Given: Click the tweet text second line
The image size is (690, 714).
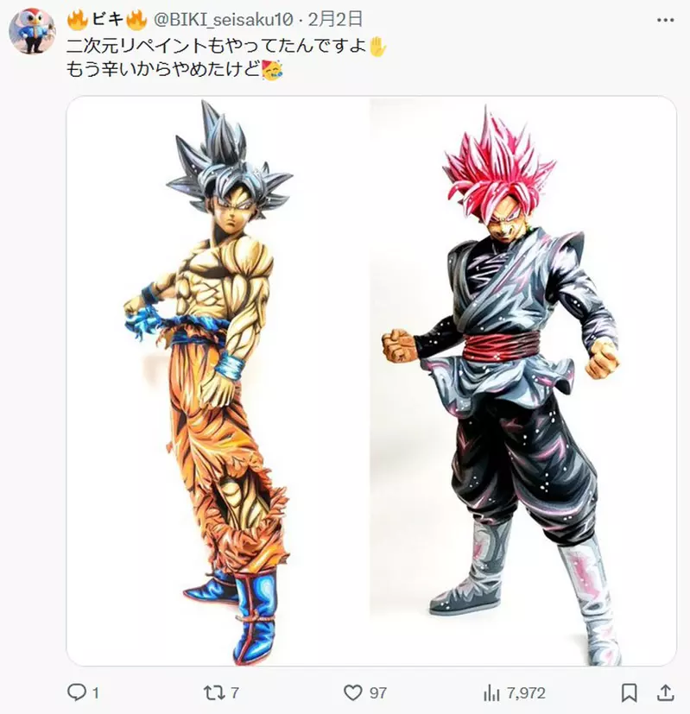Looking at the screenshot, I should point(174,70).
